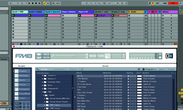Select the Audio track header
The width and height of the screenshot is (183, 110).
coord(136,12)
